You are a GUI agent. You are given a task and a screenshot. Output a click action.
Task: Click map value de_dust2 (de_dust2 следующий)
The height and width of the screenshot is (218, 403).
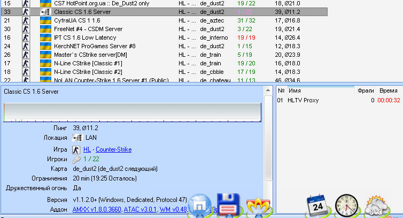(x=115, y=169)
